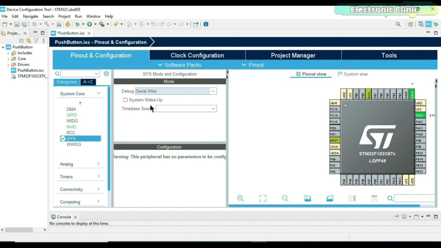This screenshot has width=441, height=248.
Task: Open the Window menu
Action: click(93, 16)
